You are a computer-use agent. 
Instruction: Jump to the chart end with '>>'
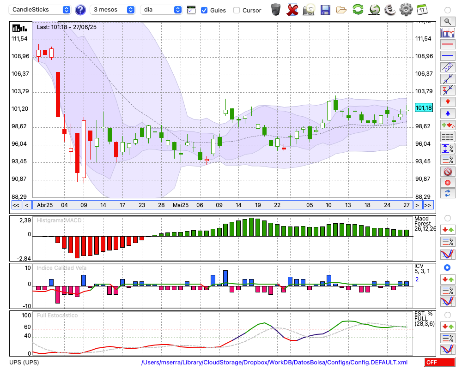click(428, 205)
